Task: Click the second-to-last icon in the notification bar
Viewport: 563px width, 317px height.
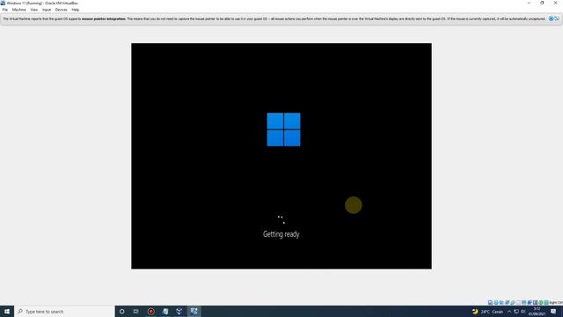Action: click(x=552, y=18)
